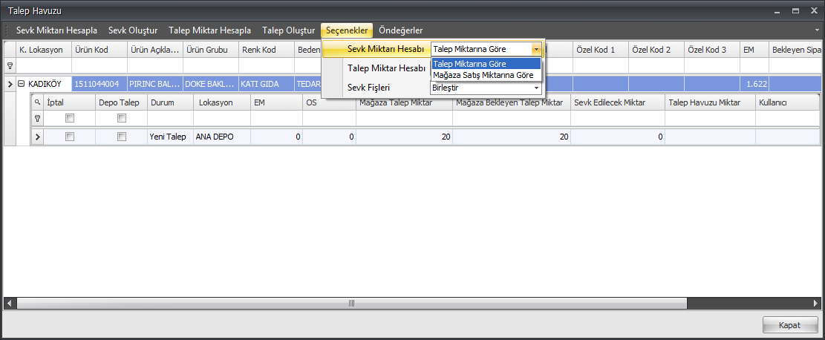Screen dimensions: 825x340
Task: Click the filter funnel icon in the main grid
Action: 10,66
